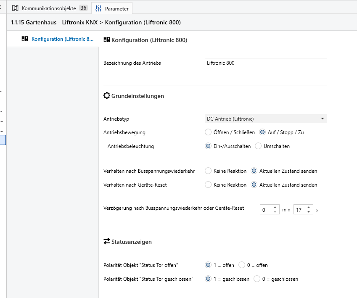Switch to the Parameter tab
The image size is (357, 298).
[116, 8]
